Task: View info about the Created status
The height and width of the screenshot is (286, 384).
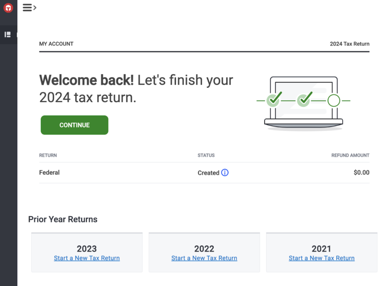Action: (225, 172)
